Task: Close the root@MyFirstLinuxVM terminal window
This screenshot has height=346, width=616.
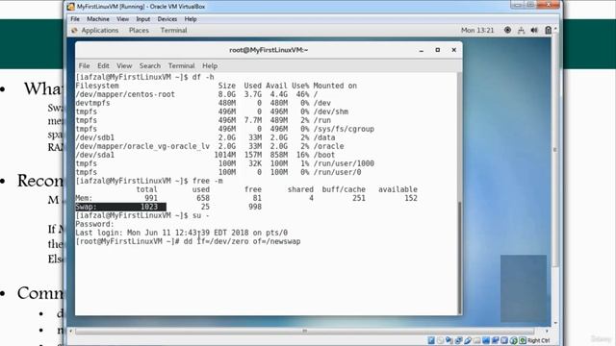Action: point(453,50)
